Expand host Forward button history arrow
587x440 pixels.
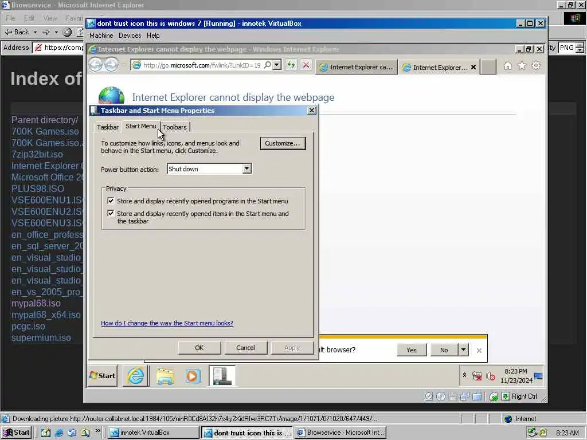[56, 32]
